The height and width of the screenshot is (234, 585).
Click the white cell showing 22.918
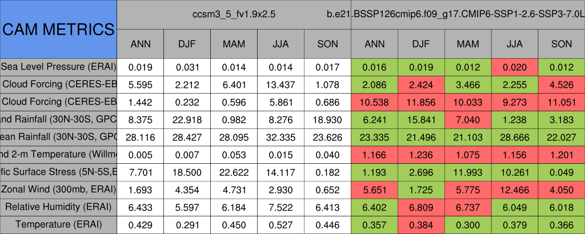pyautogui.click(x=187, y=119)
